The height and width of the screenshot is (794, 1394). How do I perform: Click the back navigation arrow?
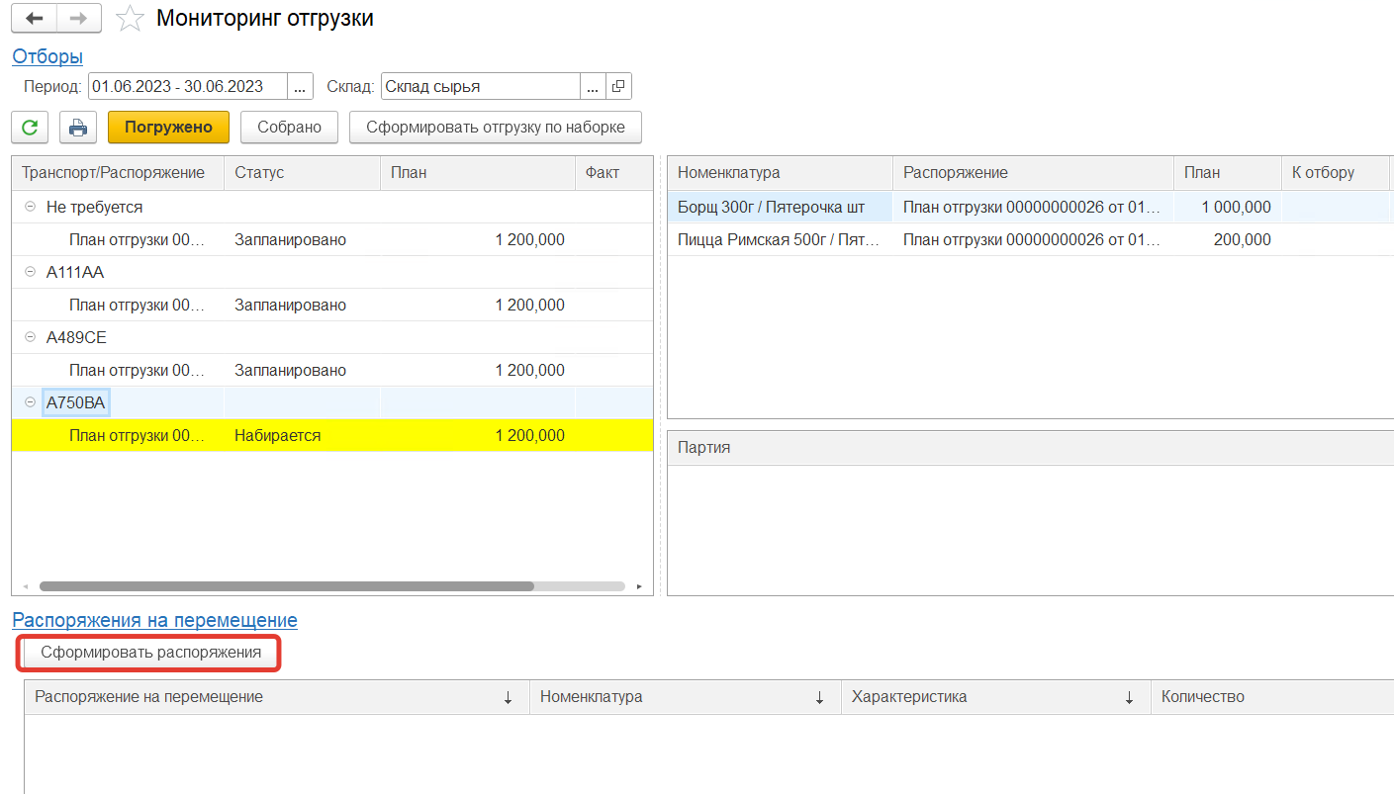click(35, 19)
